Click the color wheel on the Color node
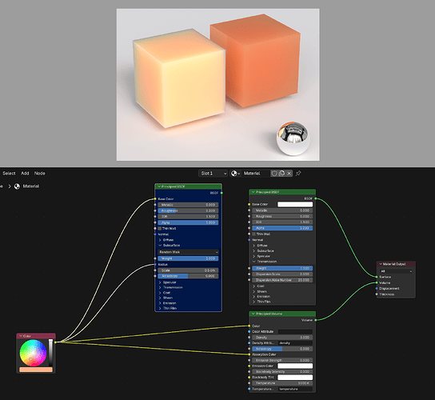The height and width of the screenshot is (400, 435). coord(33,353)
